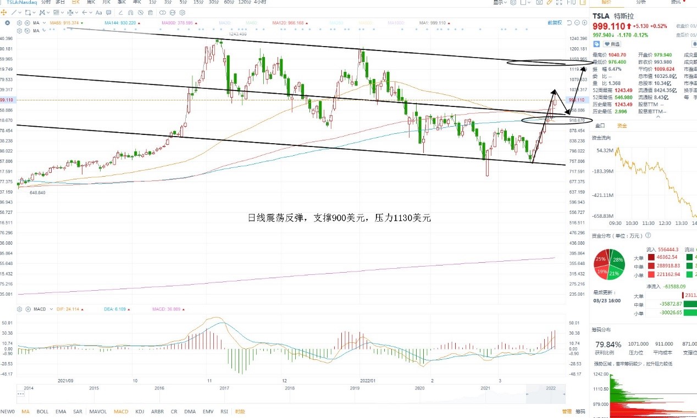697x418 pixels.
Task: Switch sub-chart to RSI indicator
Action: coord(224,411)
